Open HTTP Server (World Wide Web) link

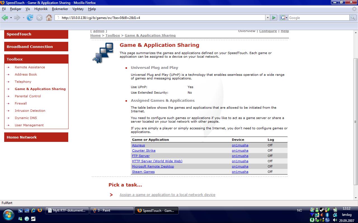pos(157,161)
